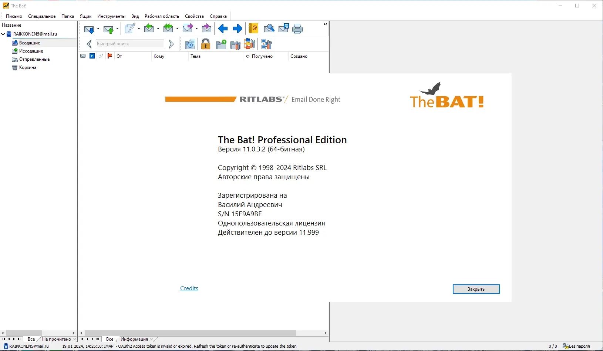
Task: Open the Справка menu
Action: pyautogui.click(x=218, y=16)
